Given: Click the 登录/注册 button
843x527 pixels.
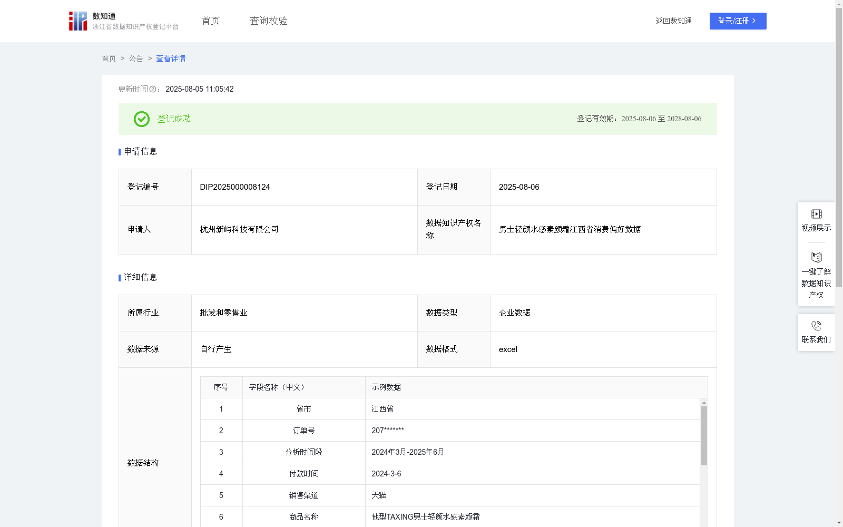Looking at the screenshot, I should tap(738, 21).
